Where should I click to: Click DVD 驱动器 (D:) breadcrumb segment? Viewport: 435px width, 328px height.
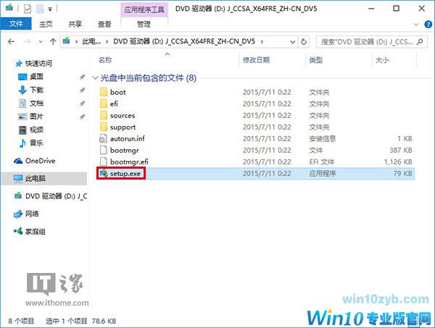tap(184, 41)
